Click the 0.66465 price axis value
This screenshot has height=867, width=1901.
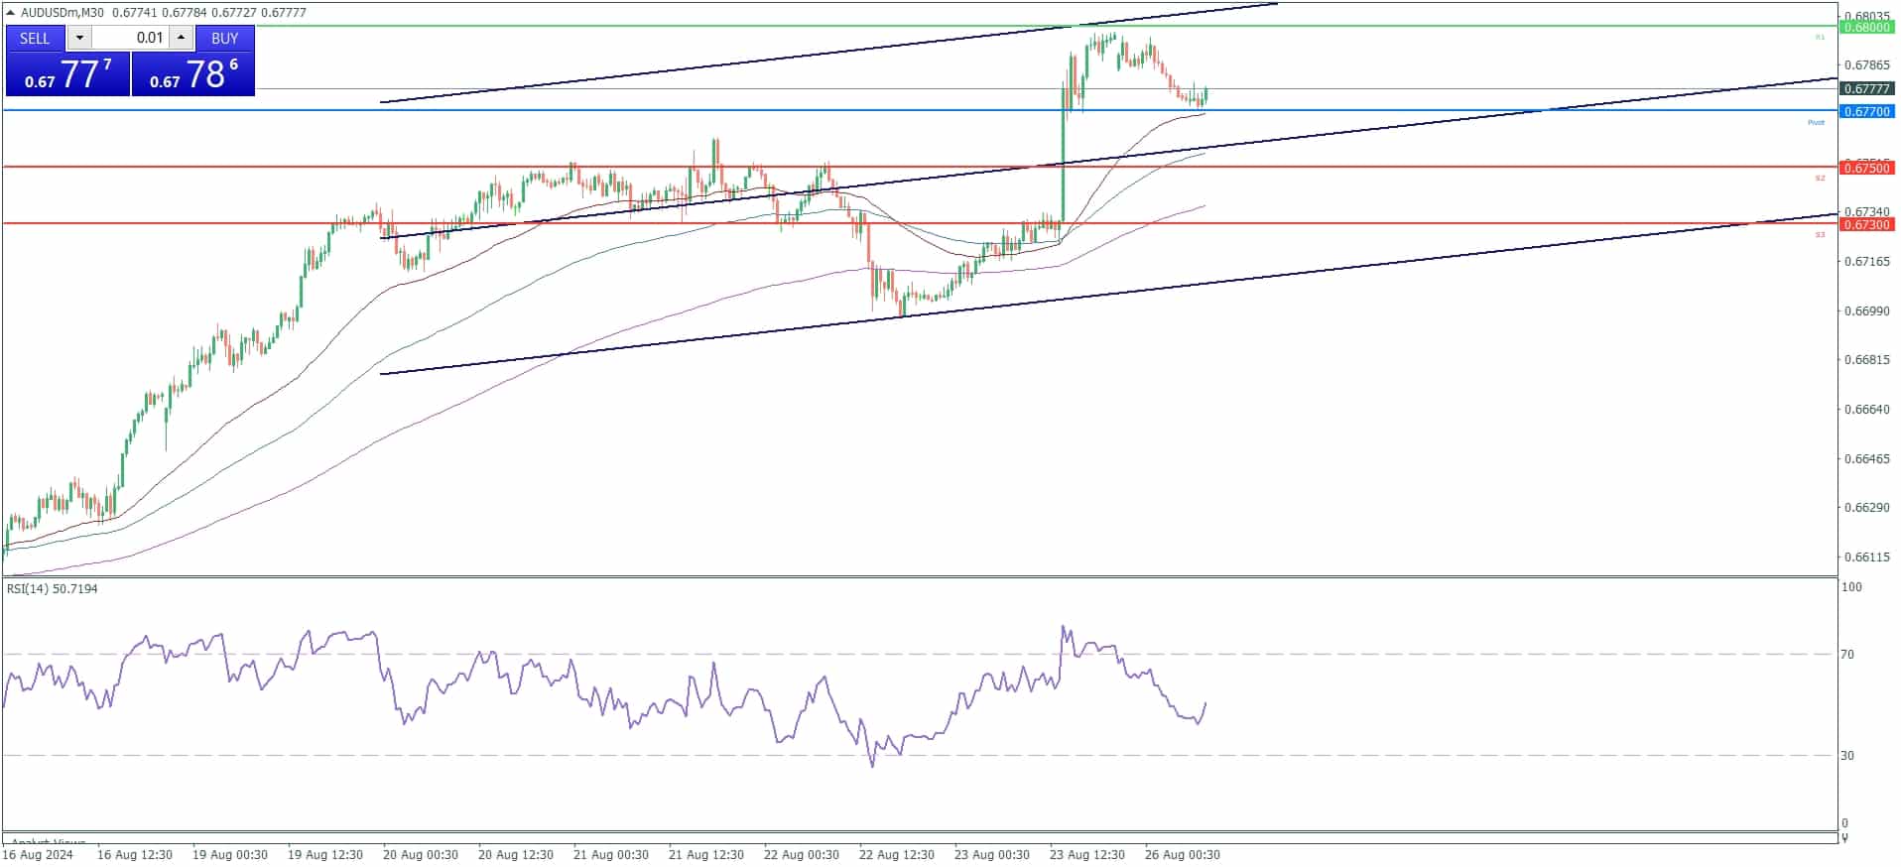(1866, 458)
